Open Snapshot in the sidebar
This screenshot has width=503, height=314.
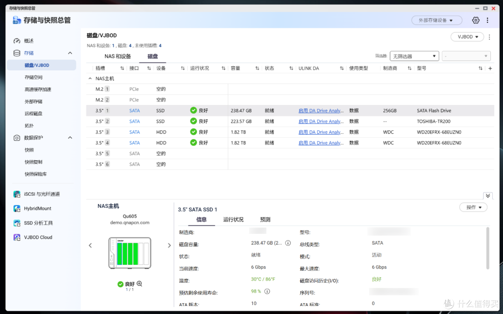coord(29,150)
